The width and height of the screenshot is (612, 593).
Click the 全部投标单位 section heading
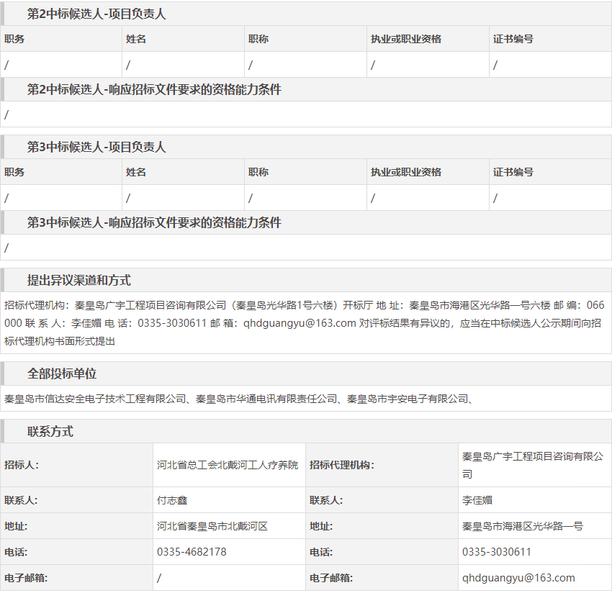62,374
